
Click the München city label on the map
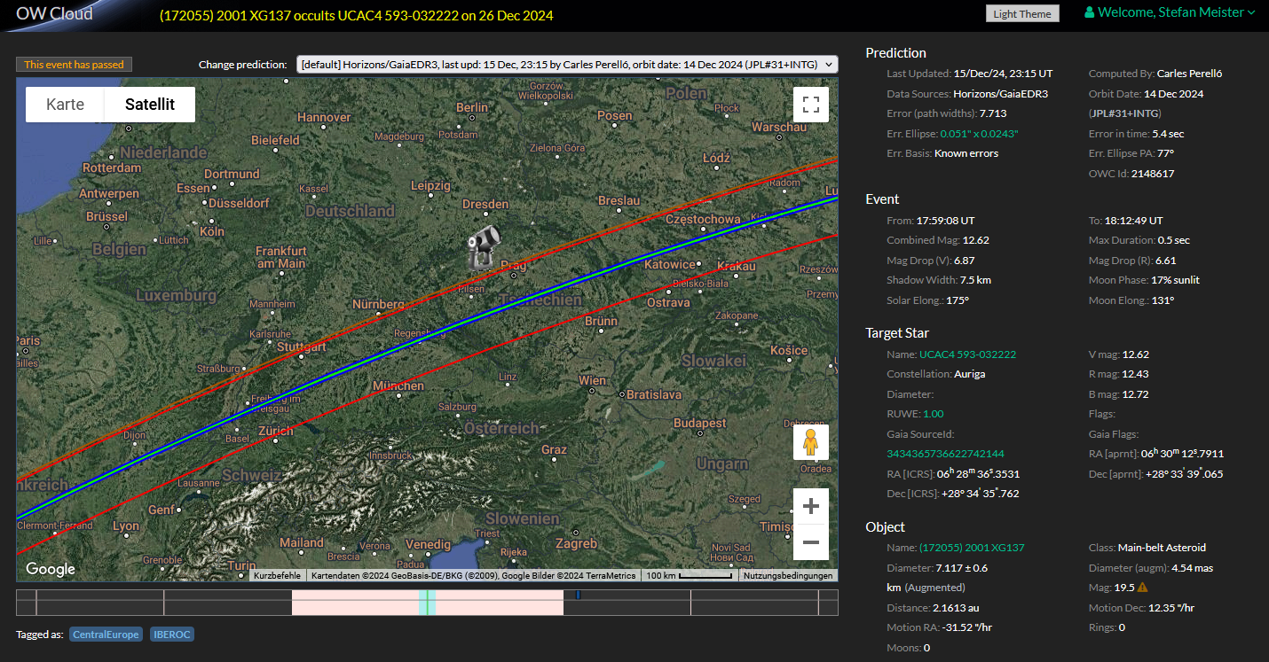tap(398, 386)
